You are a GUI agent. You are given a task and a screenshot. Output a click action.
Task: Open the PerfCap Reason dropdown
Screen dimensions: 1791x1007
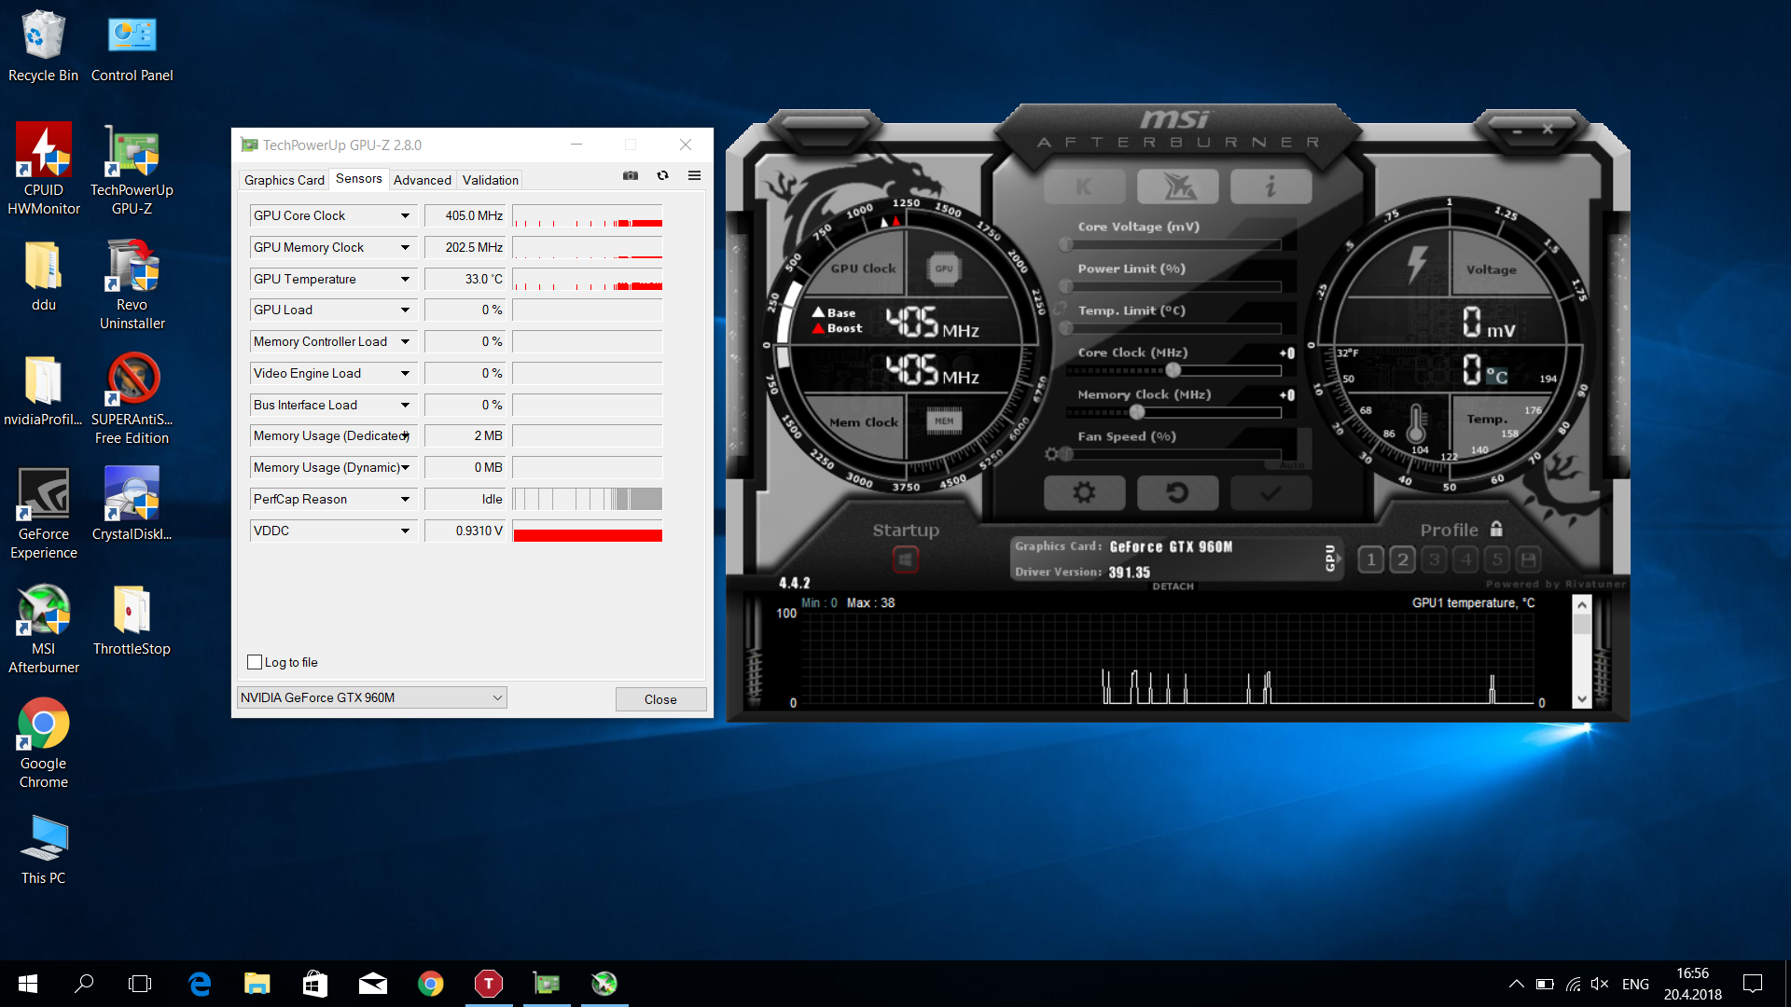[x=405, y=499]
